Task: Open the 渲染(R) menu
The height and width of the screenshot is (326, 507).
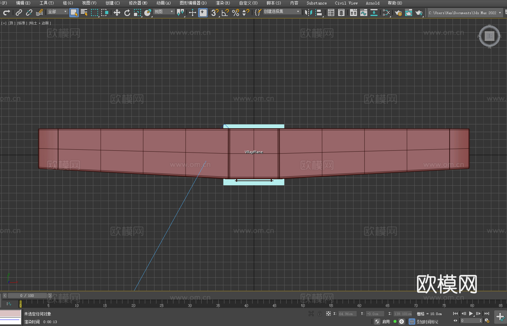Action: pyautogui.click(x=223, y=3)
